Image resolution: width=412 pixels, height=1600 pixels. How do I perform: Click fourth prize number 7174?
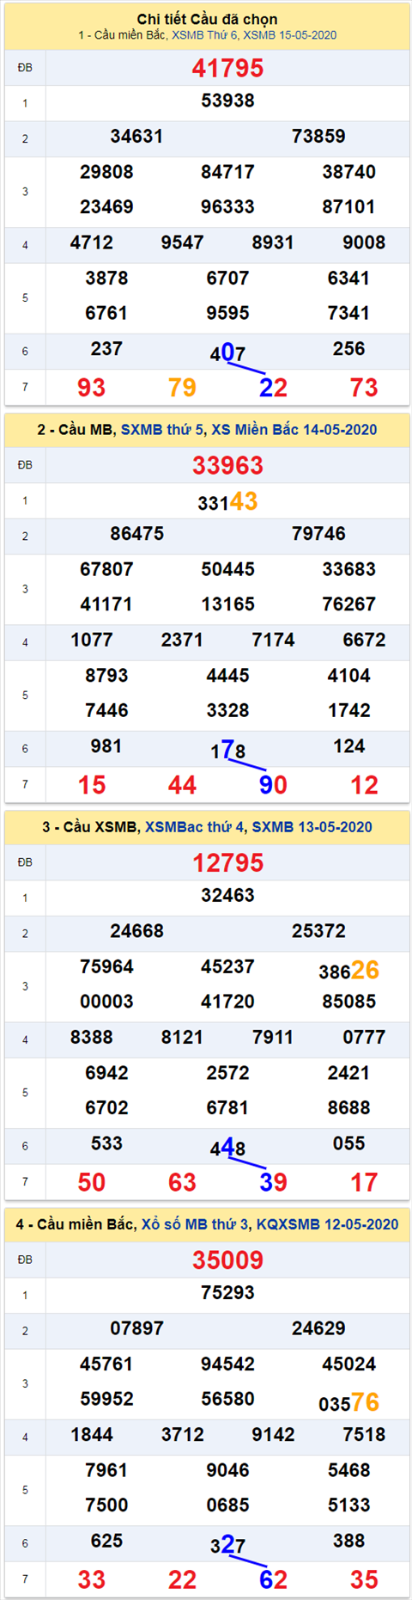[273, 640]
